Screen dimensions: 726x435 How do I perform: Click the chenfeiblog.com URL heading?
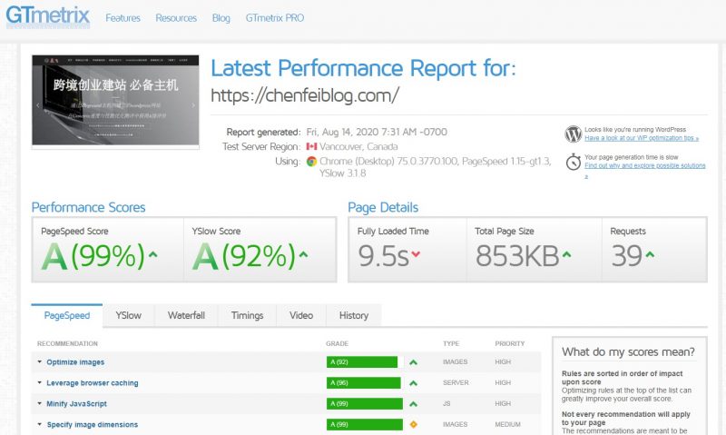coord(305,95)
